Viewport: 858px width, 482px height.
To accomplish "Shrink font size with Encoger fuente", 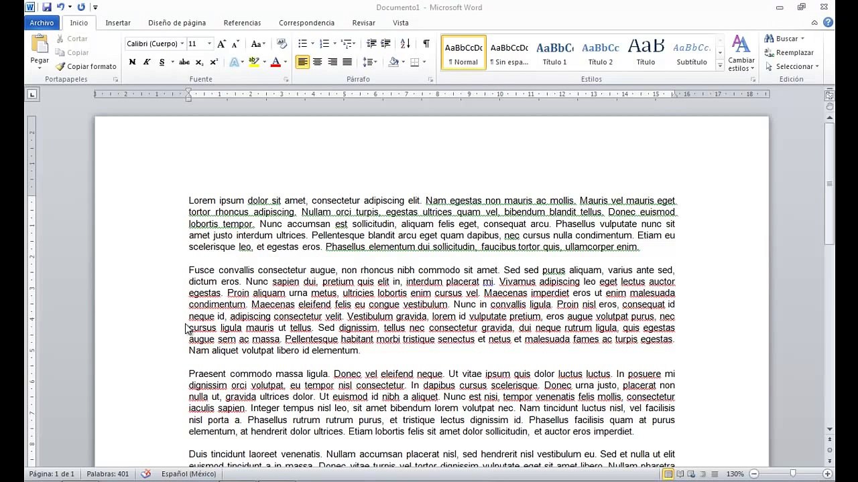I will (x=235, y=44).
